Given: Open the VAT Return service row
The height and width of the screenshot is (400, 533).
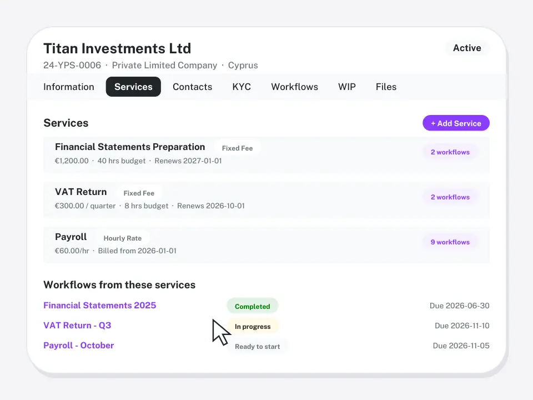Looking at the screenshot, I should coord(266,199).
